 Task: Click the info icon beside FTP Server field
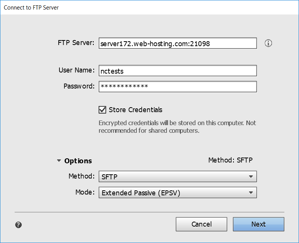[x=268, y=43]
